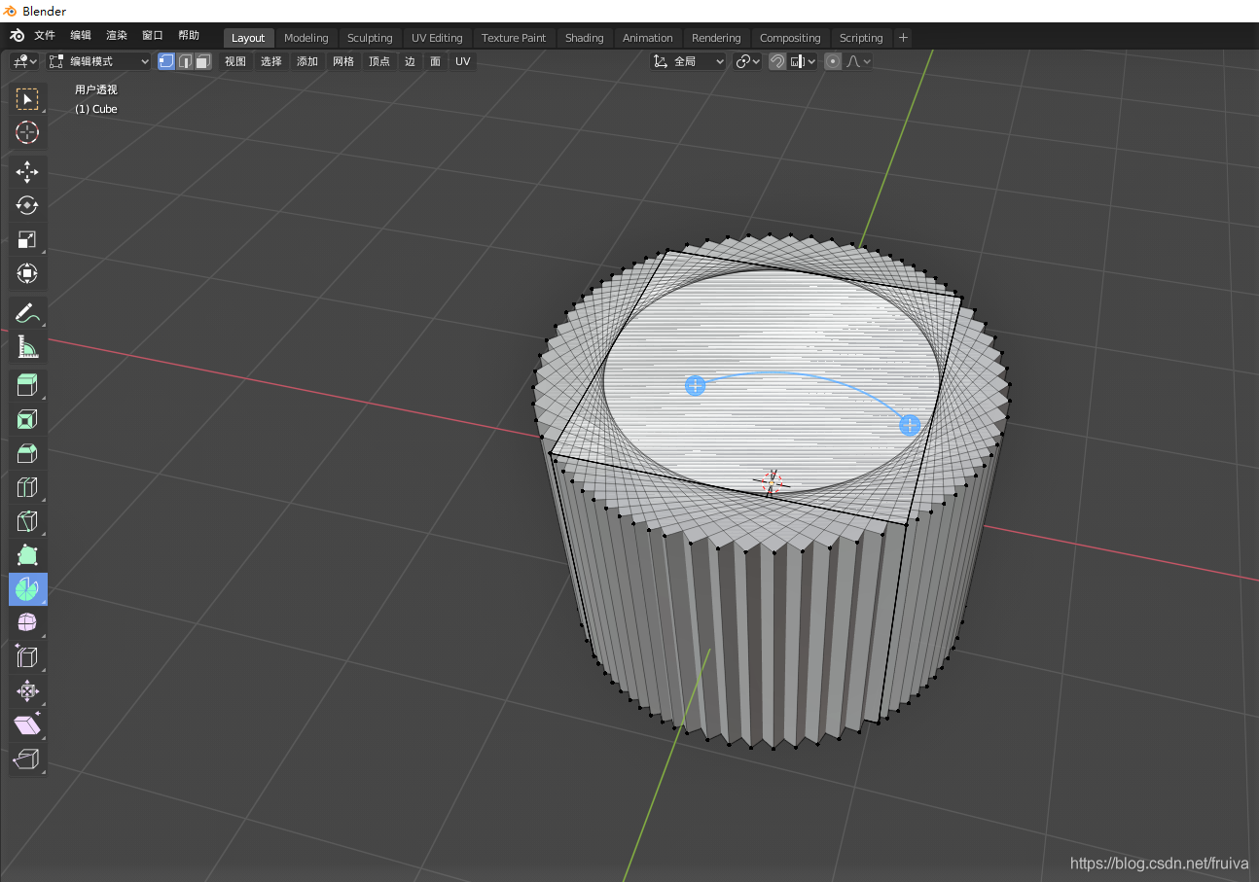The height and width of the screenshot is (882, 1259).
Task: Open the 全局 transform orientation dropdown
Action: pos(689,61)
